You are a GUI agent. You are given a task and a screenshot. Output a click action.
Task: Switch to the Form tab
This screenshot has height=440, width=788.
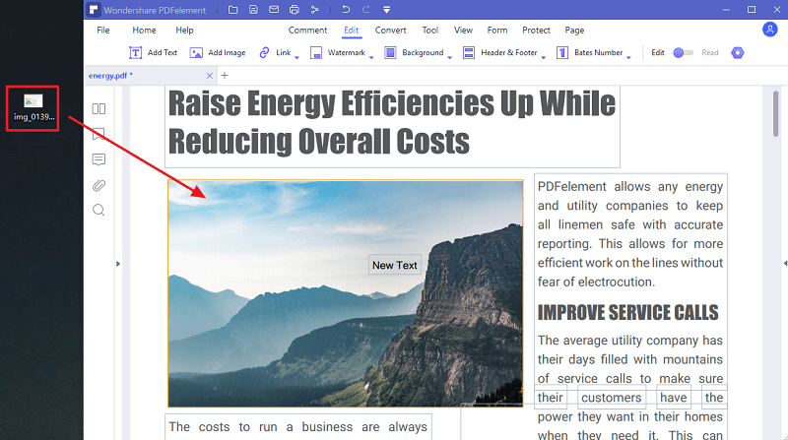[x=497, y=31]
